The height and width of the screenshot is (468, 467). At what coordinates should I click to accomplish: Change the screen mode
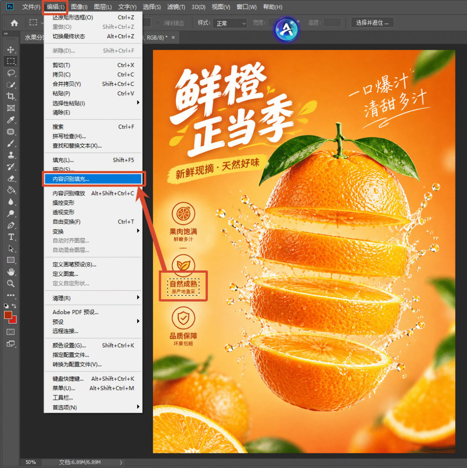11,344
